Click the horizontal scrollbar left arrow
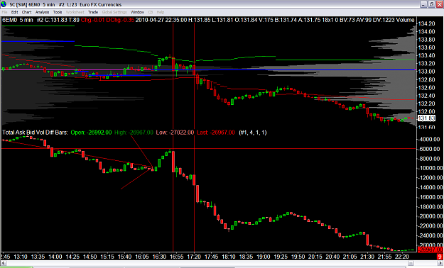This screenshot has height=268, width=444. [x=4, y=263]
